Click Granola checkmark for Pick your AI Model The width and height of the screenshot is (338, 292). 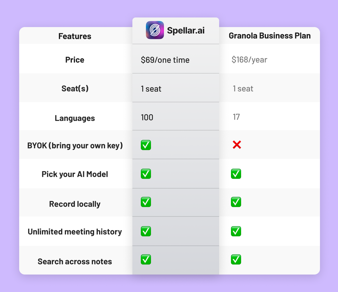[236, 174]
